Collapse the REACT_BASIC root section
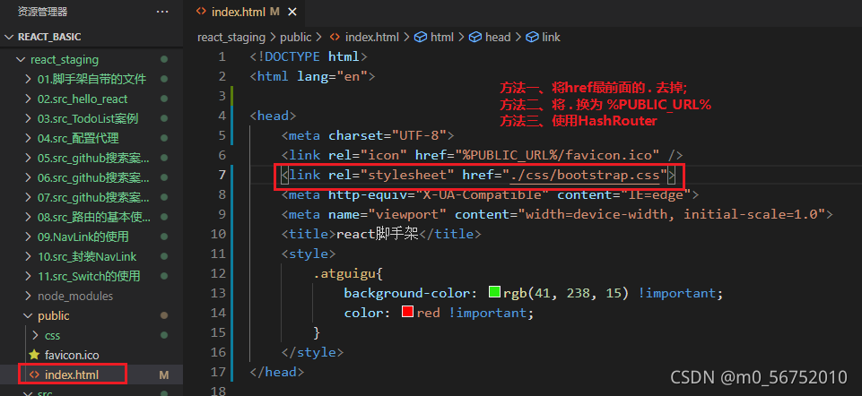 pyautogui.click(x=9, y=38)
